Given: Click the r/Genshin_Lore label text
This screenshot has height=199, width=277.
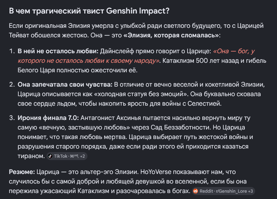Looking at the screenshot, I should [231, 191].
